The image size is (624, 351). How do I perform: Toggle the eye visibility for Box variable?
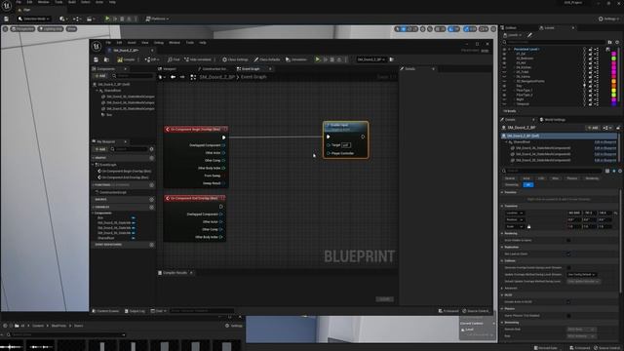pyautogui.click(x=133, y=217)
